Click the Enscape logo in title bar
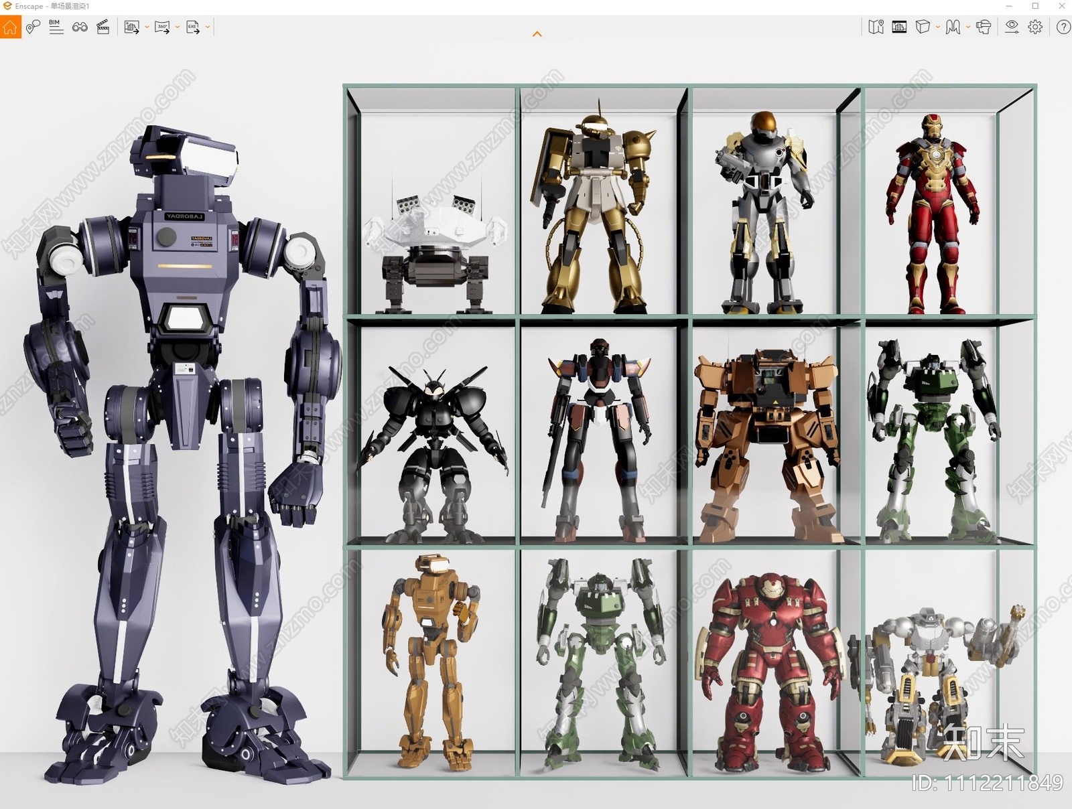 pyautogui.click(x=7, y=6)
